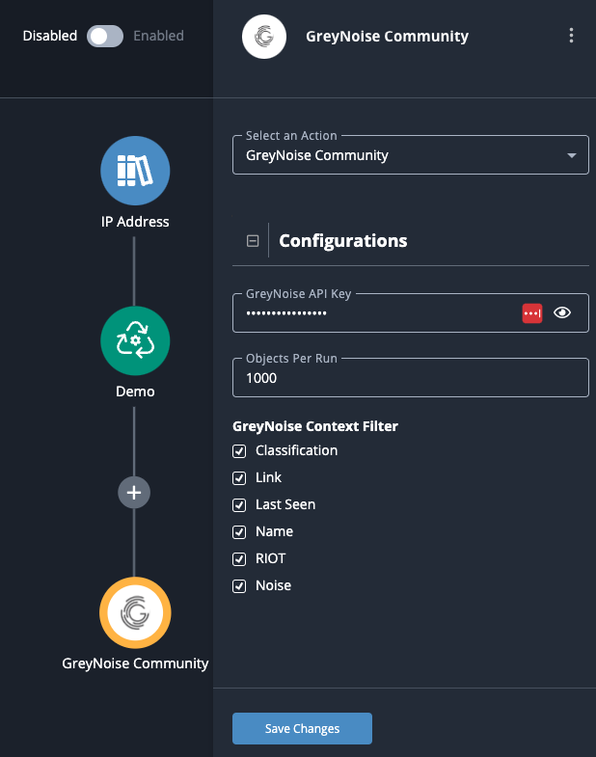Click the Configurations heading text
This screenshot has height=757, width=596.
coord(343,240)
